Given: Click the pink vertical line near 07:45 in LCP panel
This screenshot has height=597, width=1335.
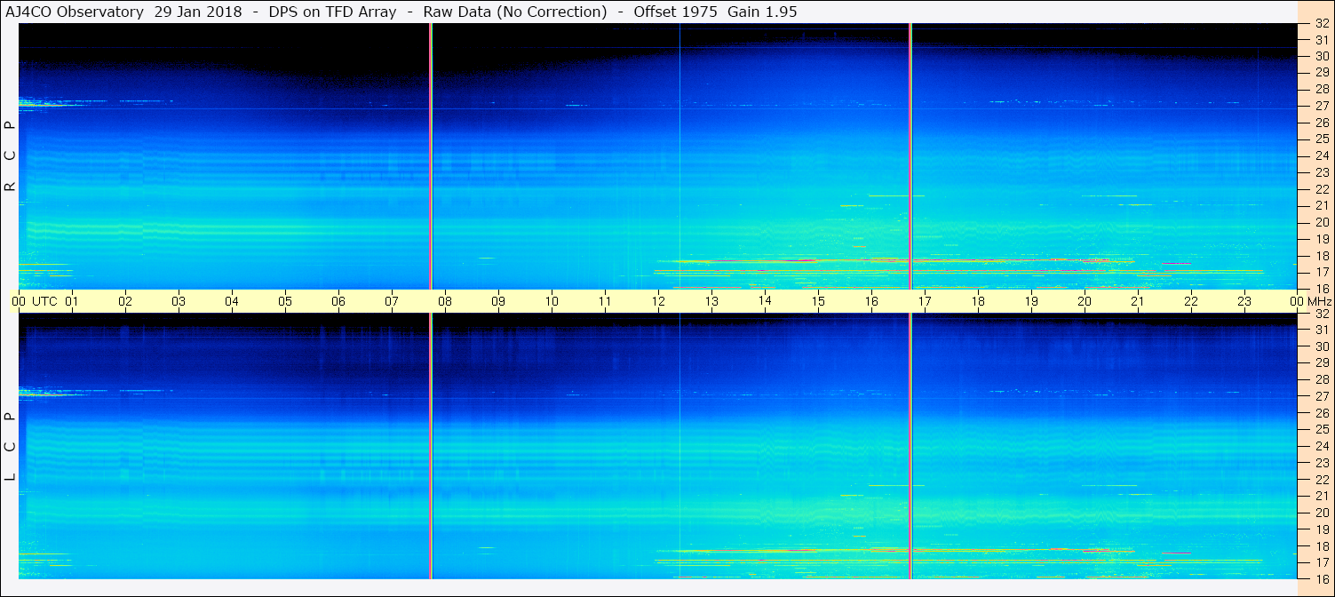Looking at the screenshot, I should (431, 446).
